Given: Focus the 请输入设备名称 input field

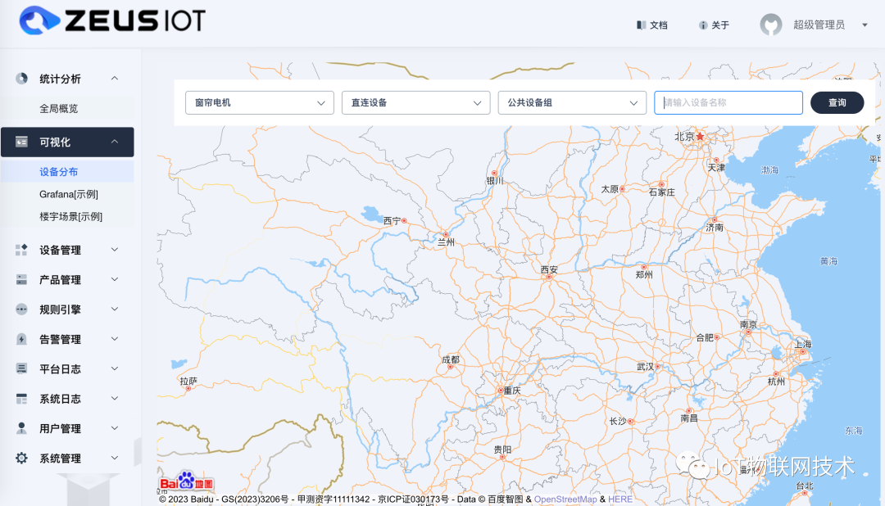Looking at the screenshot, I should point(728,102).
